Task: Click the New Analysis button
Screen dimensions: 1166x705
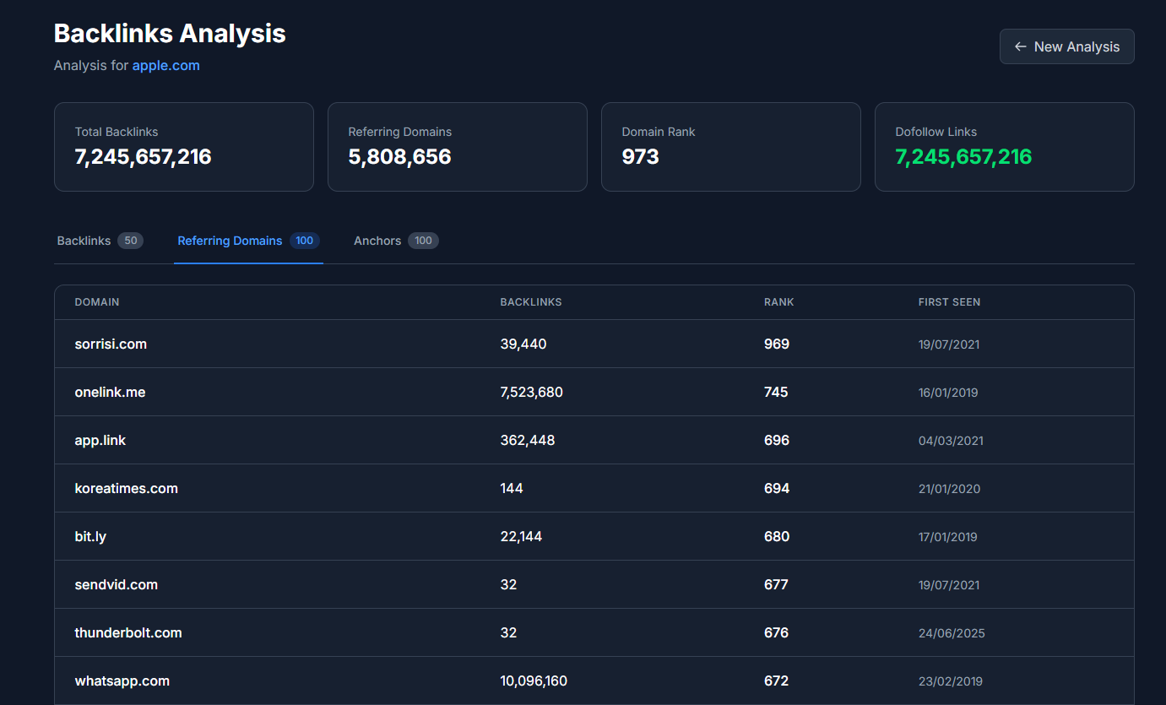Action: click(1066, 46)
